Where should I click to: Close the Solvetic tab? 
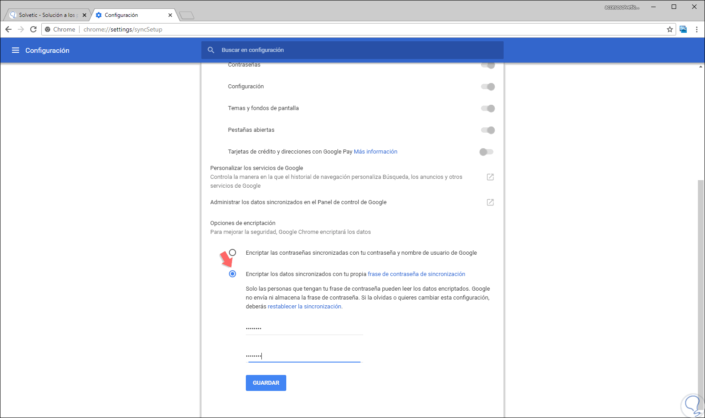tap(84, 15)
